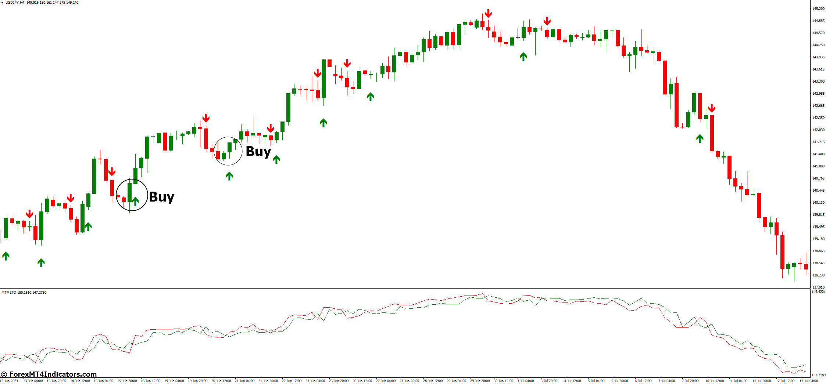Screen dimensions: 826x384
Task: Select the lower Buy text label
Action: pyautogui.click(x=161, y=197)
